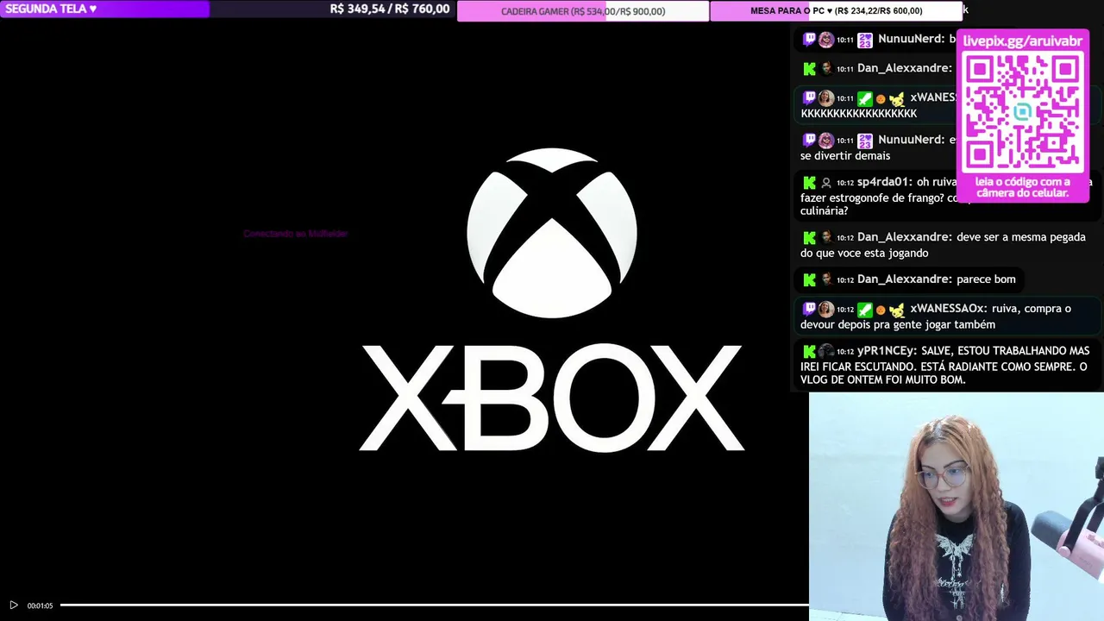Click the default user silhouette beside sp4rda01
This screenshot has height=621, width=1104.
pyautogui.click(x=826, y=182)
